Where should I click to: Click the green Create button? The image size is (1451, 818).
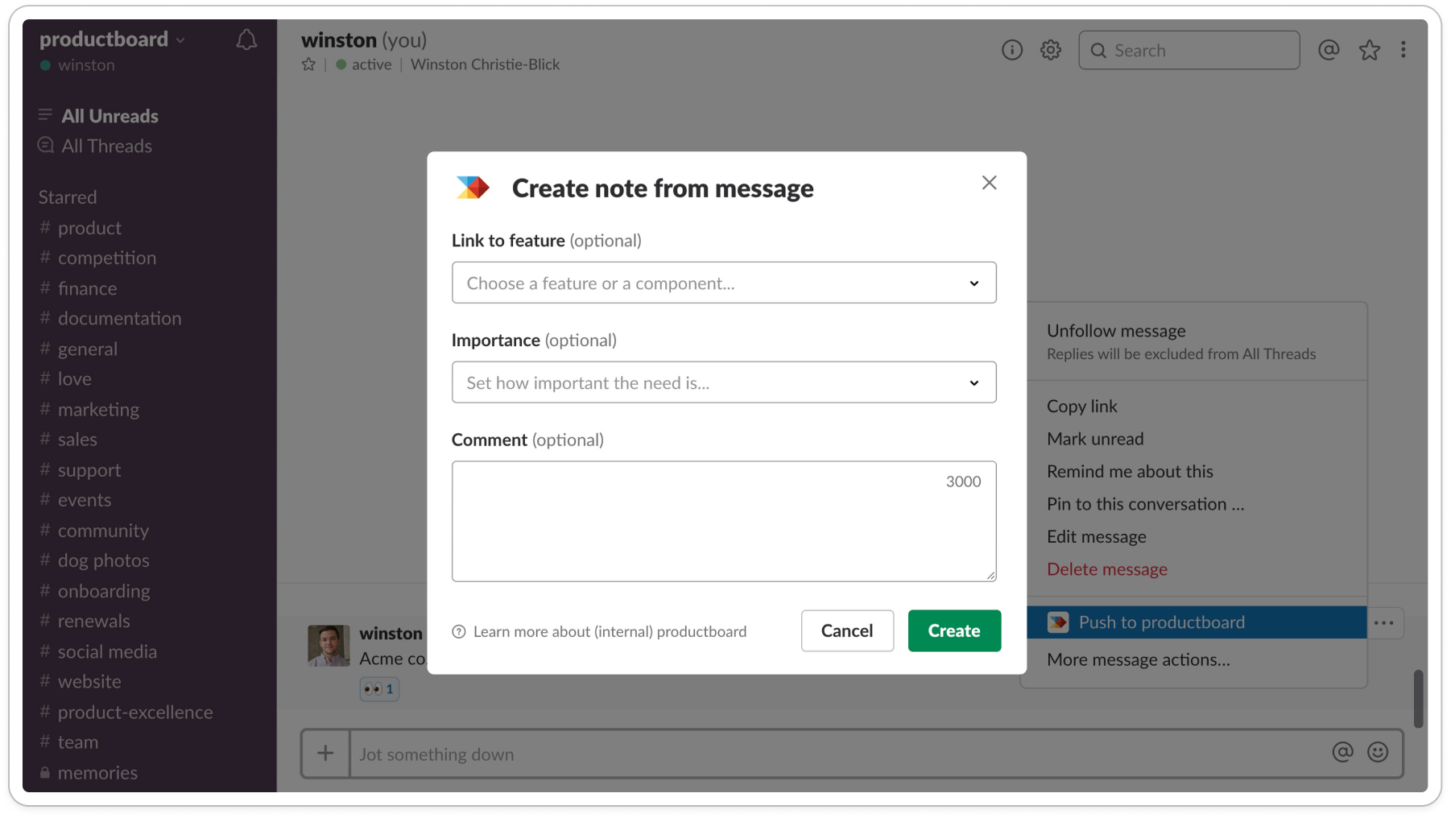[954, 630]
